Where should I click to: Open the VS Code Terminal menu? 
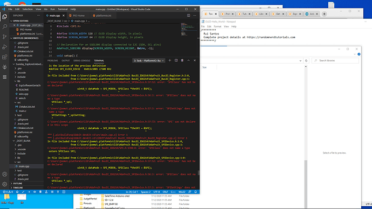(x=63, y=9)
